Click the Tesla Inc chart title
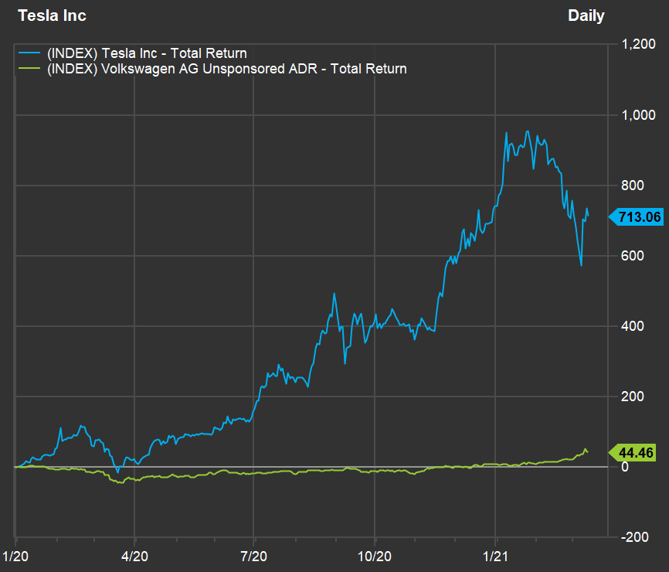This screenshot has height=572, width=669. point(52,15)
